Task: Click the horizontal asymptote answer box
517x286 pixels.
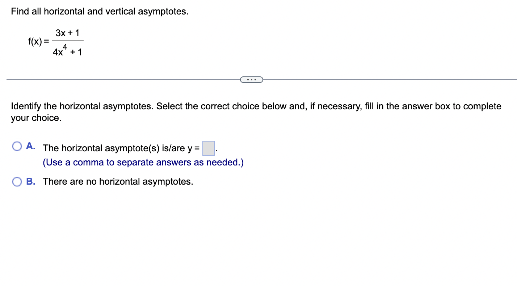Action: (x=209, y=148)
